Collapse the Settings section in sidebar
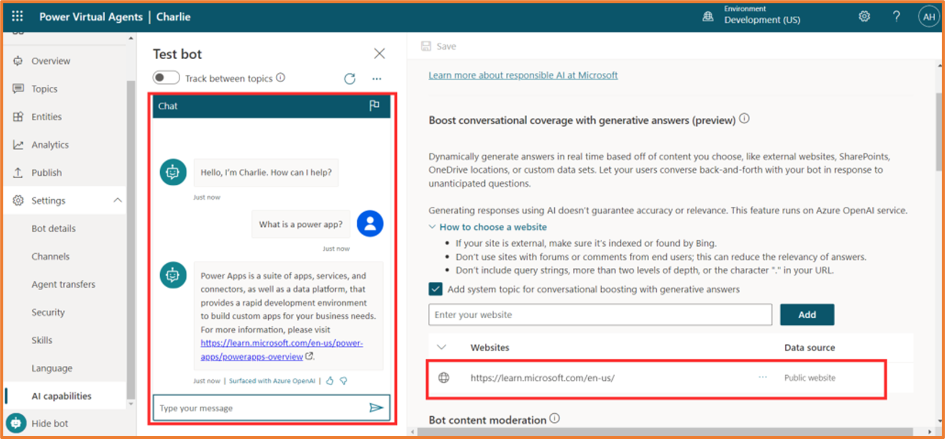The height and width of the screenshot is (439, 945). click(117, 200)
